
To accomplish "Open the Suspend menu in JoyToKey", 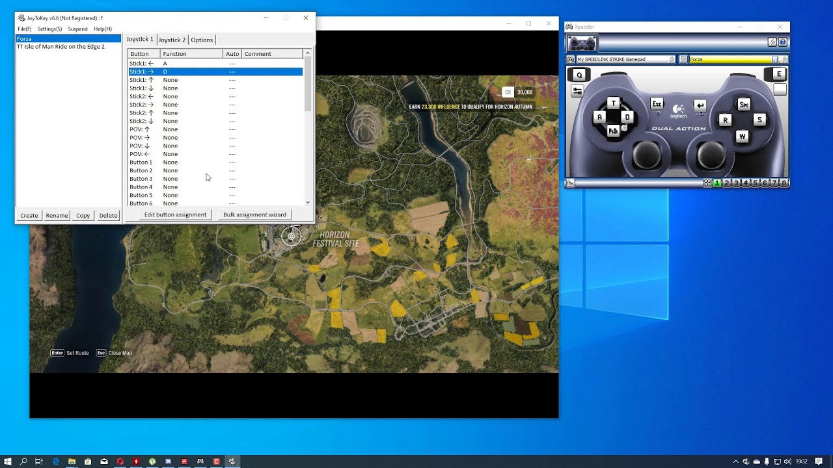I will point(77,29).
